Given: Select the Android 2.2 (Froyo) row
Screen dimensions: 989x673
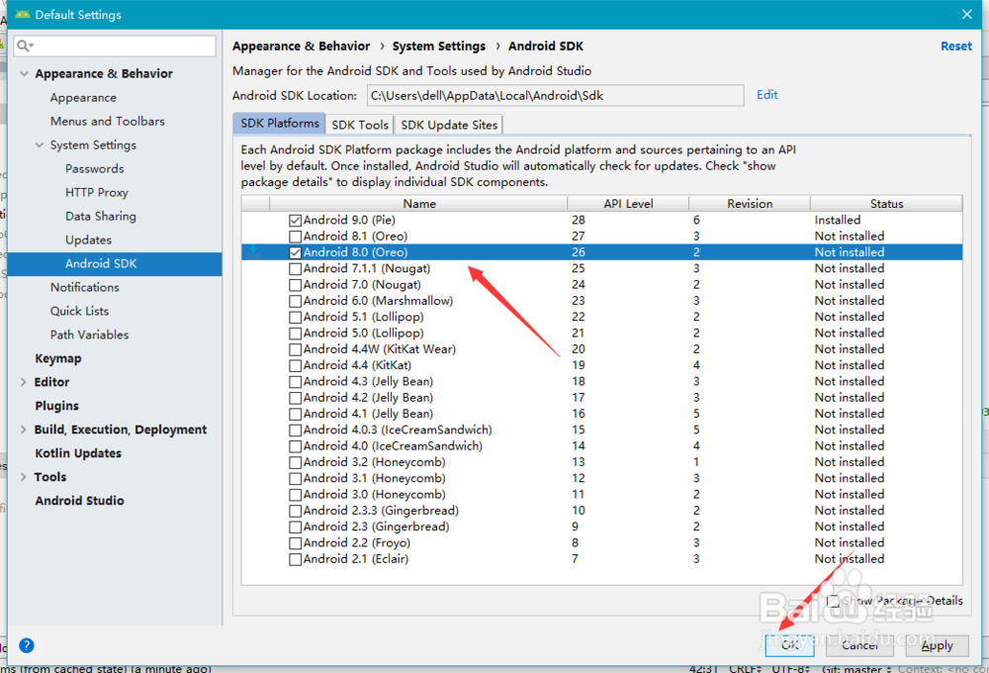Looking at the screenshot, I should (601, 543).
